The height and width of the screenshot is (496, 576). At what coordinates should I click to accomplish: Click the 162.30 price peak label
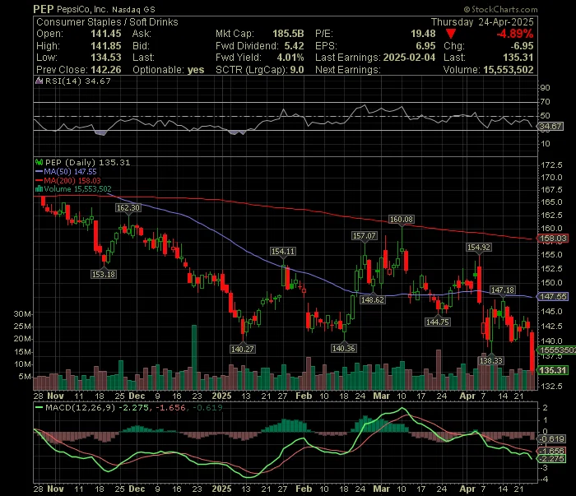tap(128, 208)
